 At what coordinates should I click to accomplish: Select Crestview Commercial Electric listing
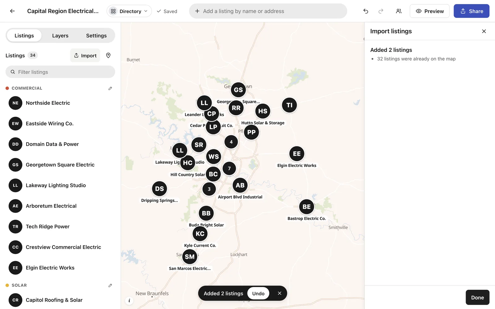click(x=60, y=247)
